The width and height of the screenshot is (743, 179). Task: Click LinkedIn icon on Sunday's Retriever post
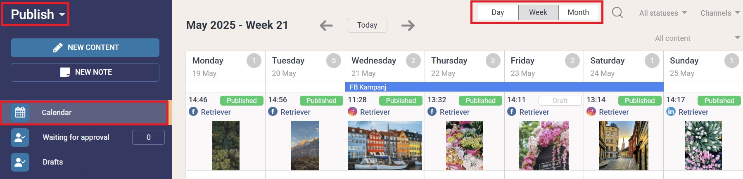[671, 111]
